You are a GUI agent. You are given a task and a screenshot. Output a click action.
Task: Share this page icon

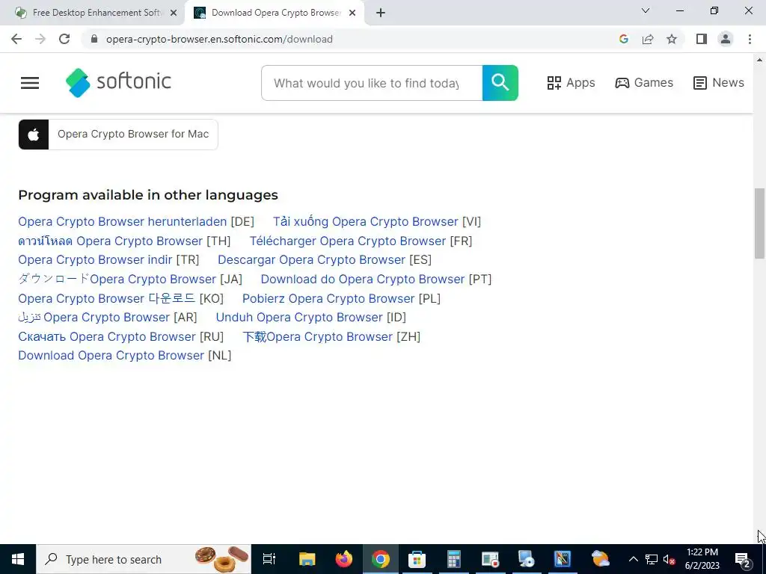[x=648, y=39]
